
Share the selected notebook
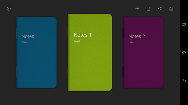pyautogui.click(x=160, y=8)
